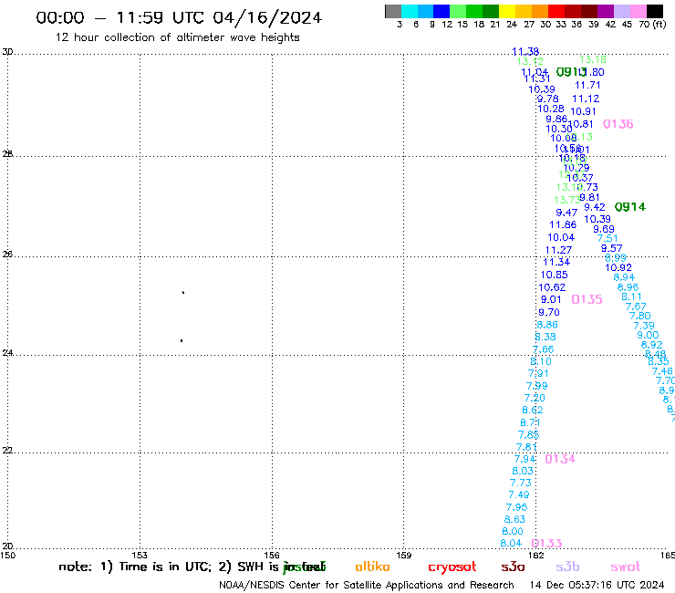Click the gray swatch in the color scale
The image size is (675, 593).
tap(393, 11)
